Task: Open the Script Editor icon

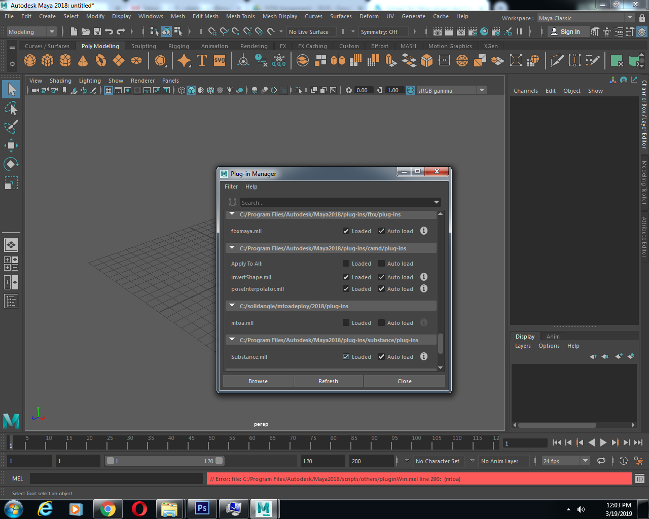Action: pyautogui.click(x=640, y=478)
